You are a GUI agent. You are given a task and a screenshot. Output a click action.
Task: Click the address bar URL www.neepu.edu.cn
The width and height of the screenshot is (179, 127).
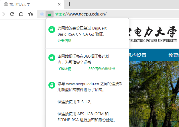pos(80,14)
